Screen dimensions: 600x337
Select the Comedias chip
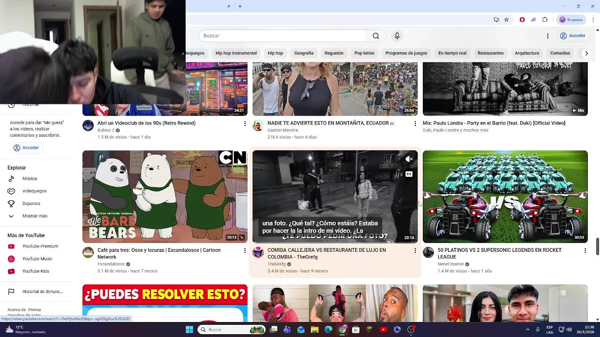click(x=560, y=53)
